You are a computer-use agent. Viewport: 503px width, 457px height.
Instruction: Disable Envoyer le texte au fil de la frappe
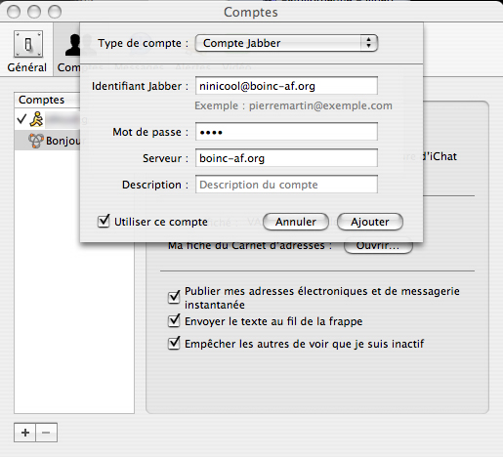(174, 320)
